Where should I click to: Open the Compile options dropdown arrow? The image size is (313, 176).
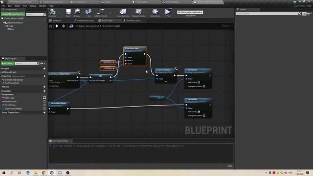pos(59,13)
